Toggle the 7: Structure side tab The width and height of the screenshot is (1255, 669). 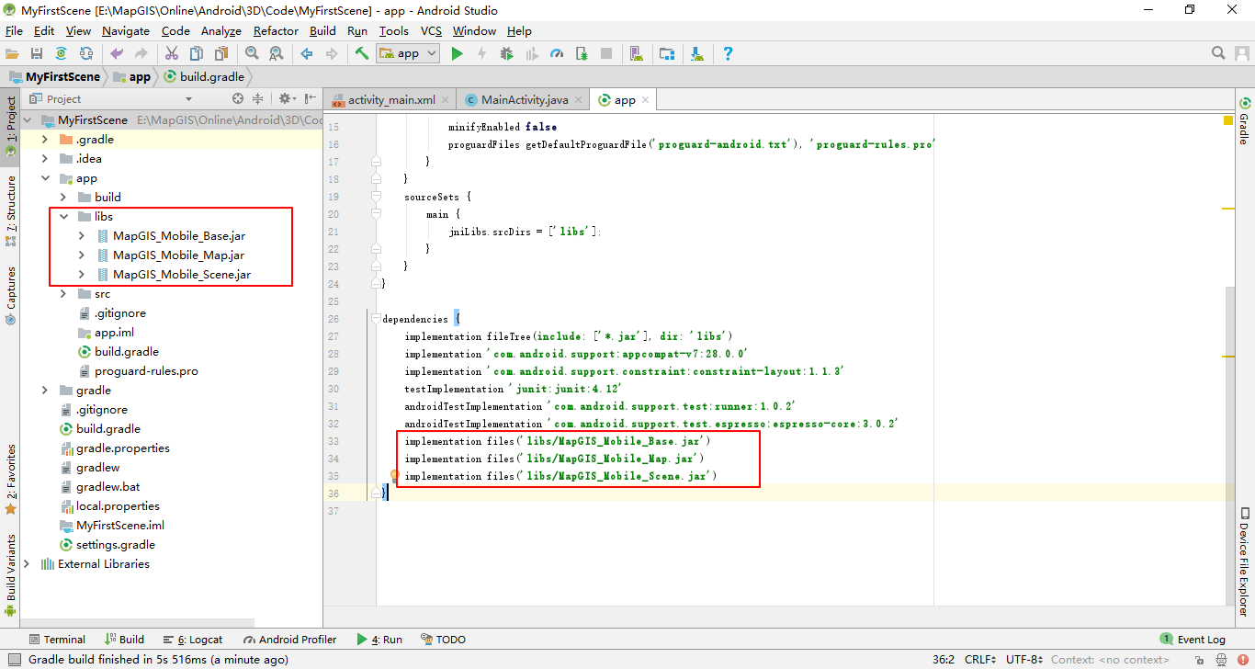pyautogui.click(x=11, y=210)
